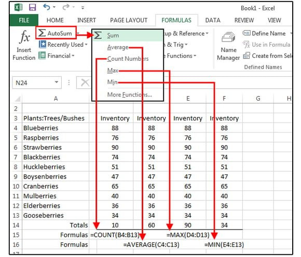Viewport: 301px width, 257px height.
Task: Click the Excel application logo icon
Action: pos(19,7)
